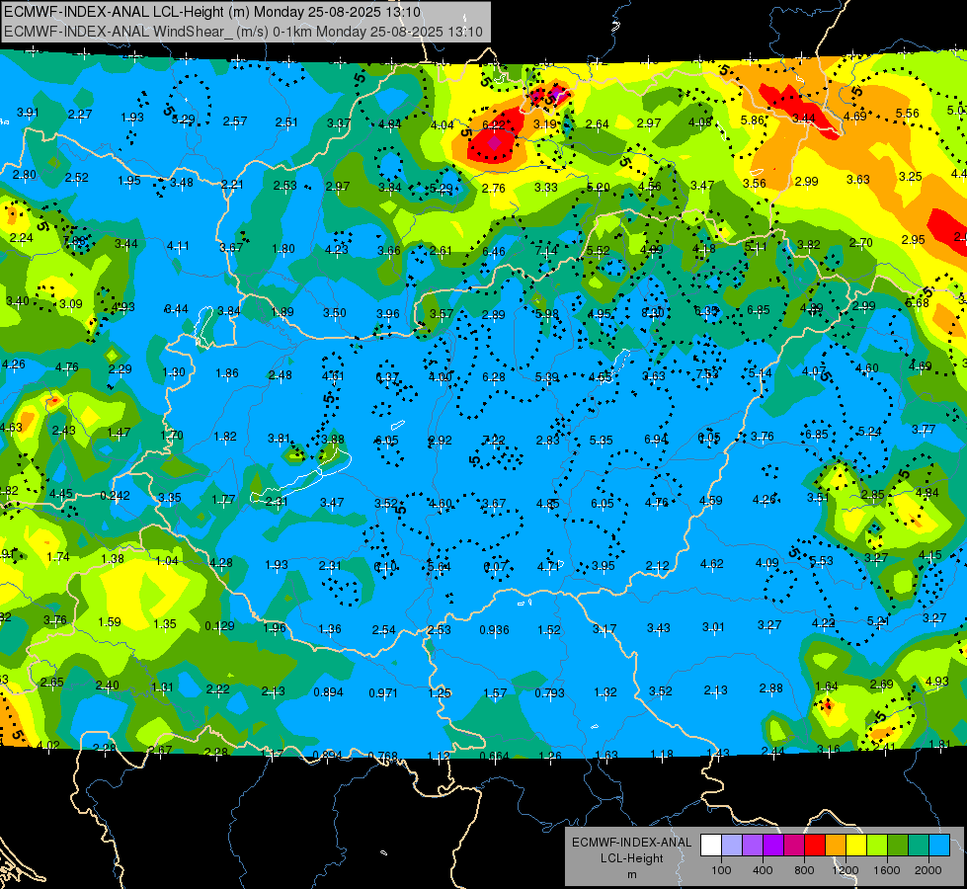Click the wind shear value '2.70'
Screen dimensions: 967x889
click(x=860, y=242)
